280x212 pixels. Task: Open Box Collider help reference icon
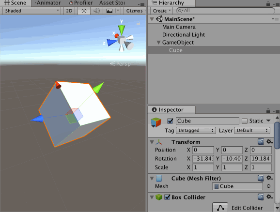pos(261,197)
